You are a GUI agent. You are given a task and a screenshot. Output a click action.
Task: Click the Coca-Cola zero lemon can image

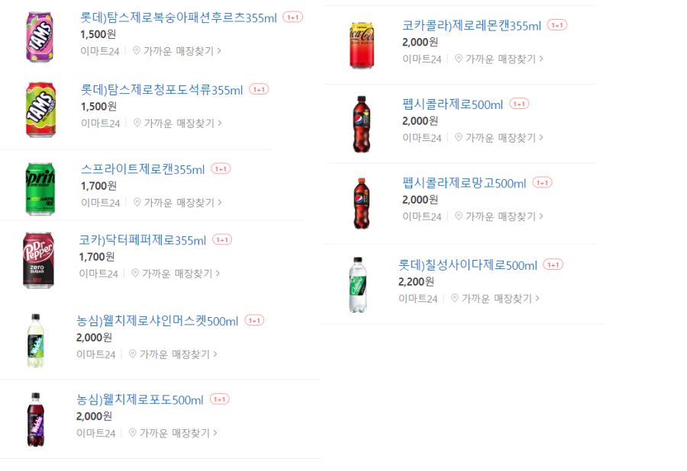tap(362, 46)
